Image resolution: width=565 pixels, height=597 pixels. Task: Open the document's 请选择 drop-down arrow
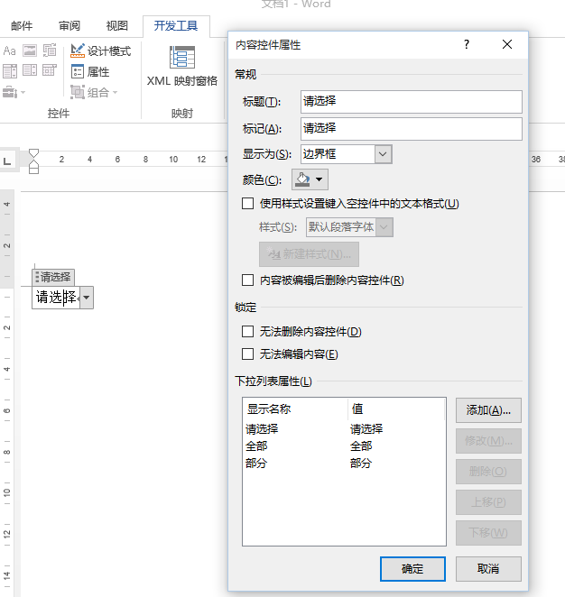pos(87,298)
